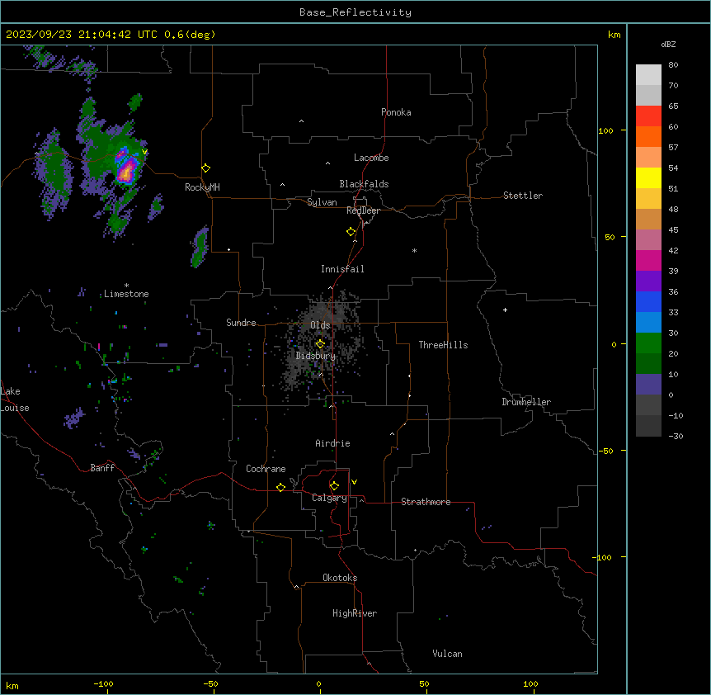Click the magenta storm core west of RockyMH
Image resolution: width=711 pixels, height=695 pixels.
pos(126,171)
